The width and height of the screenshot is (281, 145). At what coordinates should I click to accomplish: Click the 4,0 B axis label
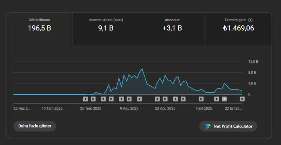pyautogui.click(x=252, y=83)
